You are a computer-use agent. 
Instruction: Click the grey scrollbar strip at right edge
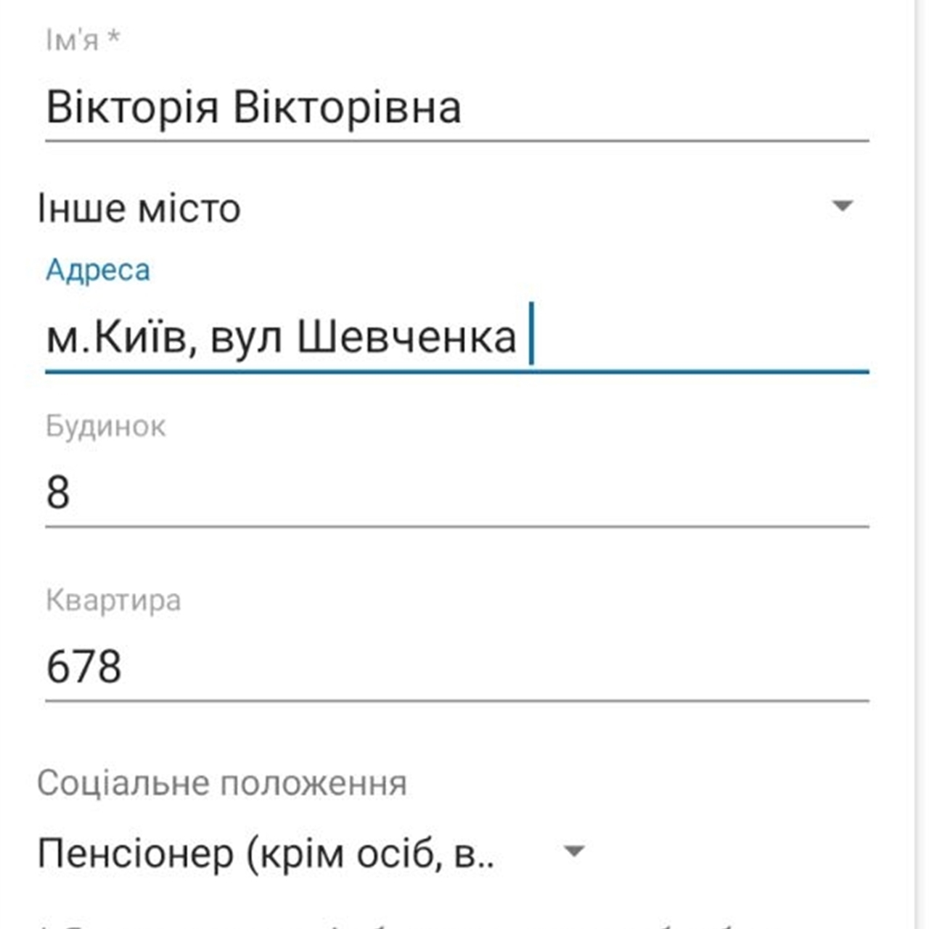tap(921, 464)
